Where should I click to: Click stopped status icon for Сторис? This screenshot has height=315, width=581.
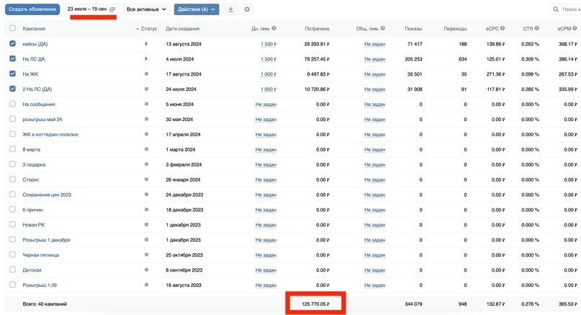pyautogui.click(x=146, y=179)
